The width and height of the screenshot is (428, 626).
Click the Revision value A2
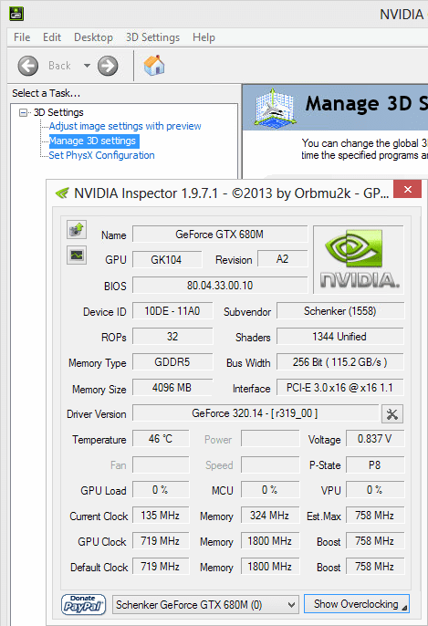click(283, 259)
